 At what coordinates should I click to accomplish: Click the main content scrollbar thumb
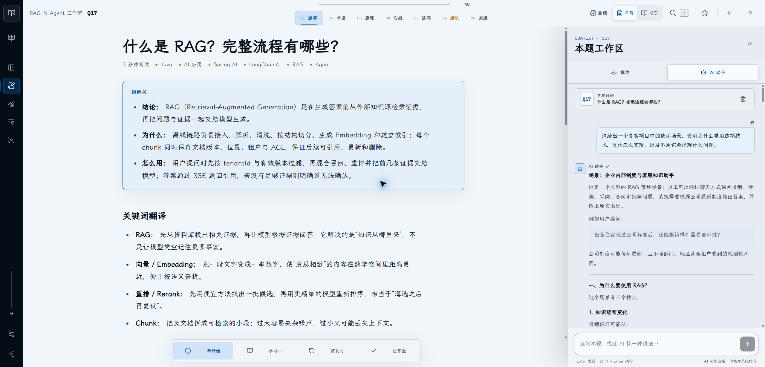coord(566,78)
